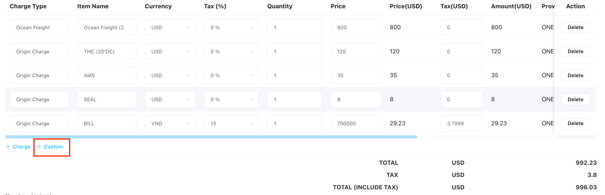The width and height of the screenshot is (605, 195).
Task: Open tax dropdown showing 13
Action: click(231, 124)
